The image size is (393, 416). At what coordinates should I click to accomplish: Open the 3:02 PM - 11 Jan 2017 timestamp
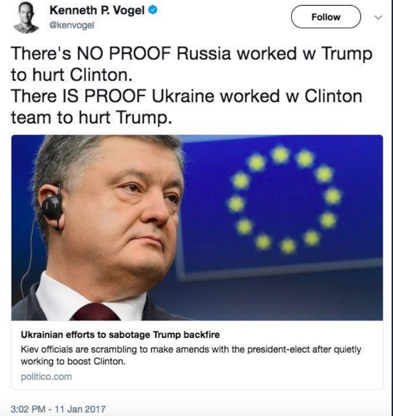(x=58, y=409)
